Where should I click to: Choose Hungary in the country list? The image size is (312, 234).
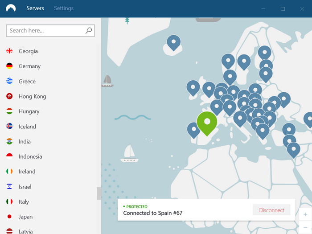29,111
